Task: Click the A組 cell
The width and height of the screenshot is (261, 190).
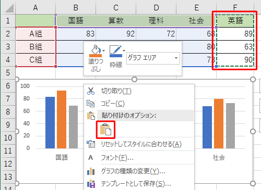Action: (x=35, y=34)
